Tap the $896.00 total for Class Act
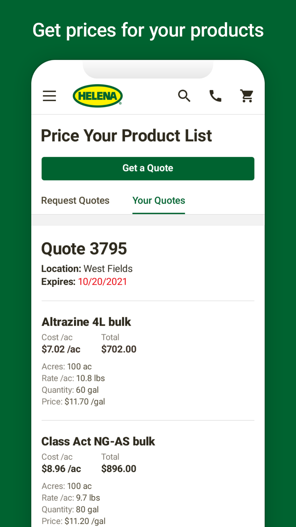This screenshot has width=296, height=527. click(x=119, y=469)
